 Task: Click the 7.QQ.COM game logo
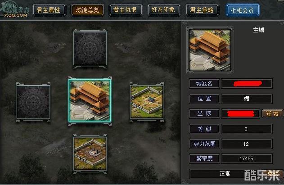click(15, 10)
